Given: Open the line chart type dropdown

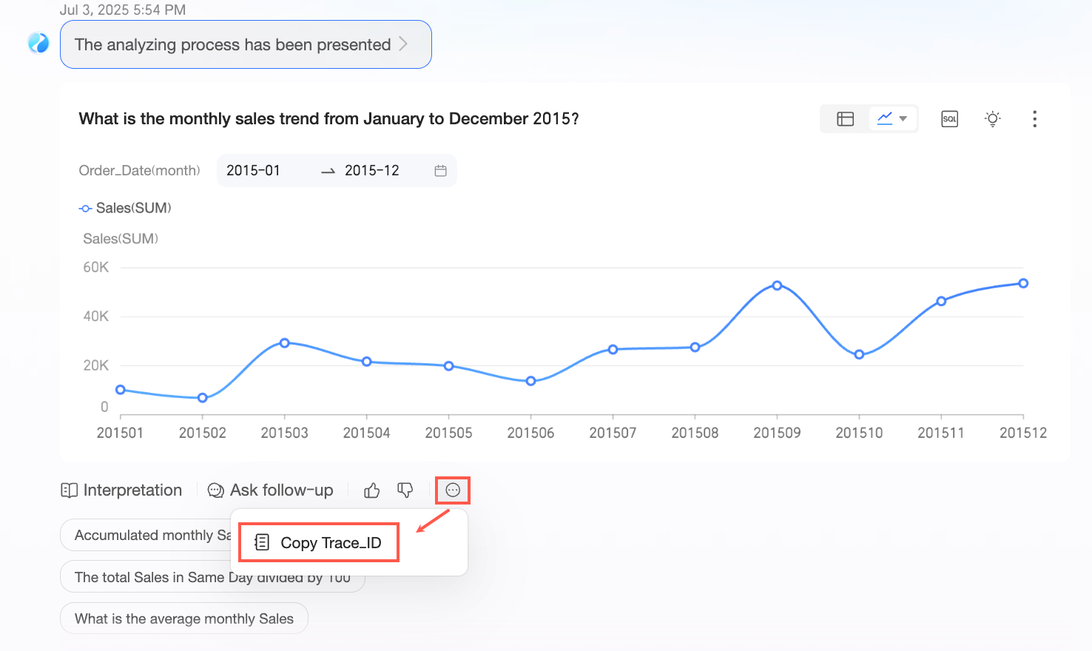Looking at the screenshot, I should (892, 118).
